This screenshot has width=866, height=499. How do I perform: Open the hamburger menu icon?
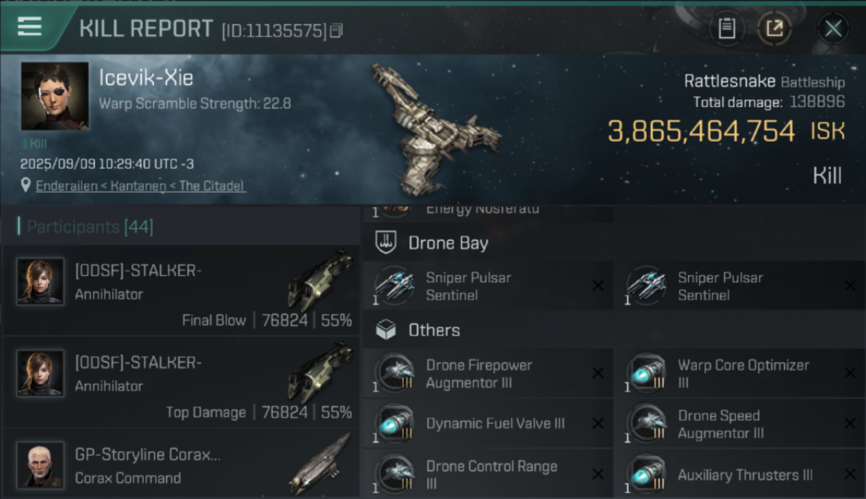tap(29, 27)
